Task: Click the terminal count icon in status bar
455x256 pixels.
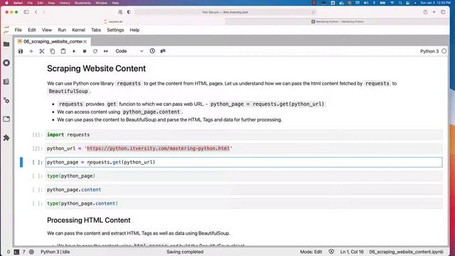Action: 16,252
